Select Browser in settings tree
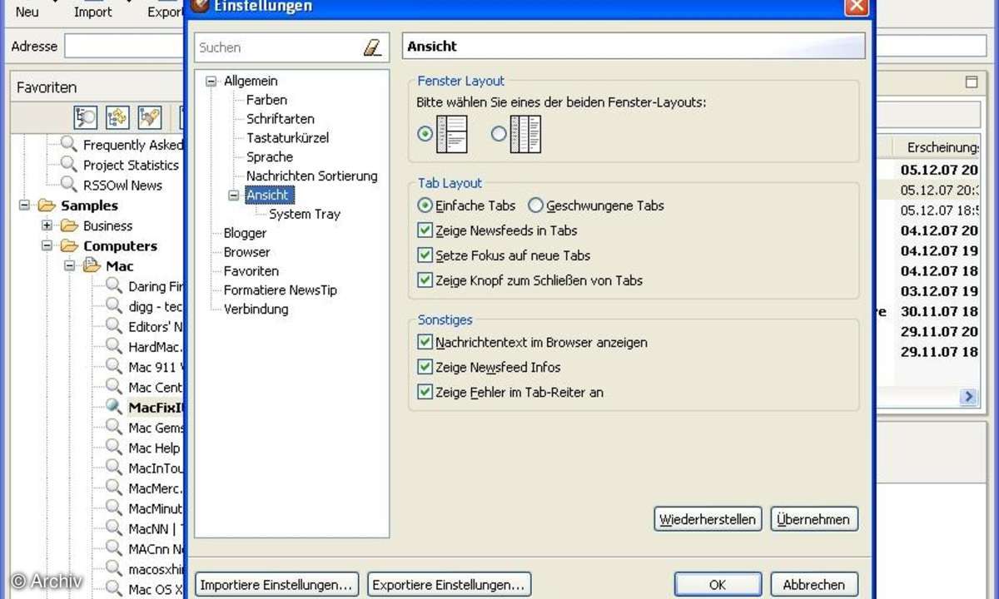Viewport: 999px width, 599px height. point(246,252)
